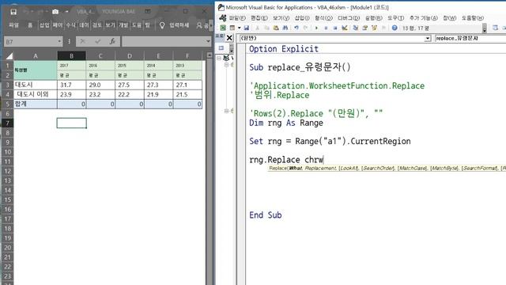Open Find with the binoculars icon

click(285, 28)
